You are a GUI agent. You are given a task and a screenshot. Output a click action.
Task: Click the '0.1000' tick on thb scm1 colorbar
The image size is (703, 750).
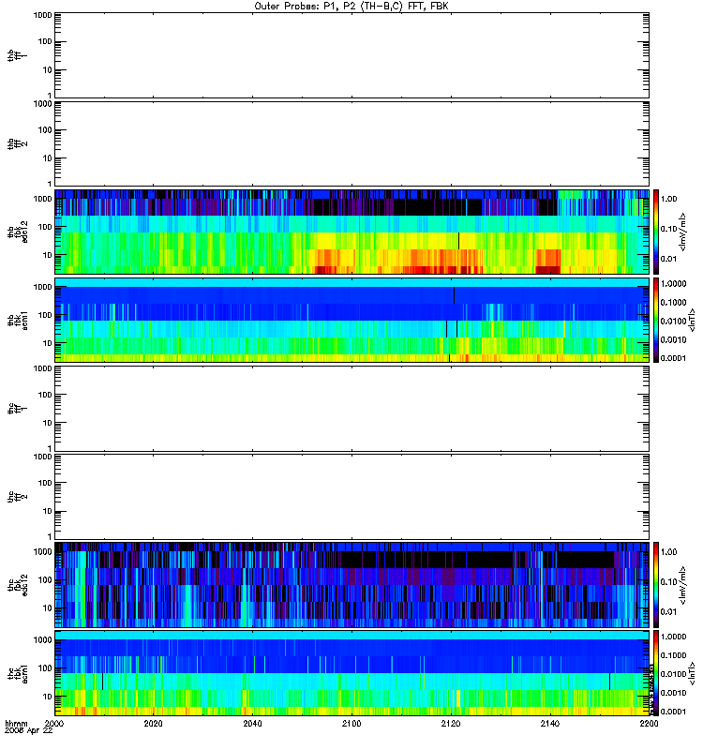[673, 302]
